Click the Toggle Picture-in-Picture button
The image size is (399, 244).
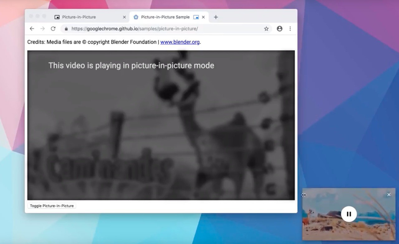click(52, 206)
